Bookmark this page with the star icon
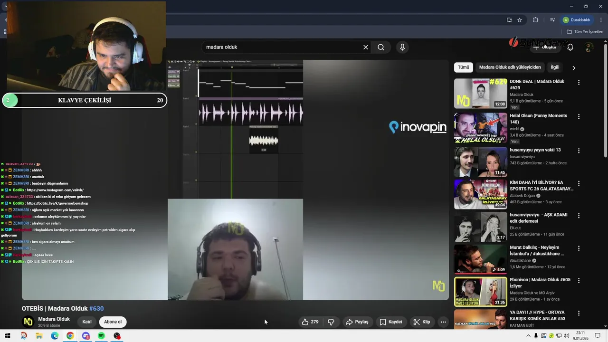The height and width of the screenshot is (342, 608). 520,20
